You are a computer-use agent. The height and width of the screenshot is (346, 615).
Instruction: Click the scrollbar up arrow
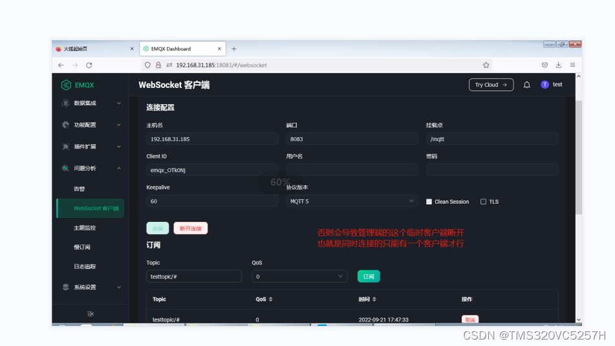579,76
